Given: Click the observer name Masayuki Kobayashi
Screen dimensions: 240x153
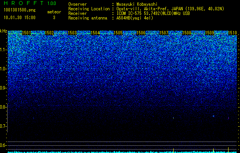Looking at the screenshot, I should [137, 5].
